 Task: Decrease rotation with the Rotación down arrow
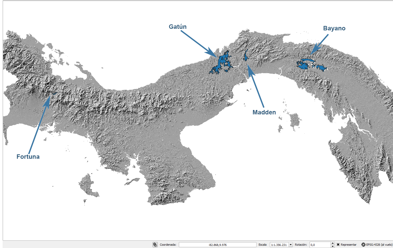point(333,246)
